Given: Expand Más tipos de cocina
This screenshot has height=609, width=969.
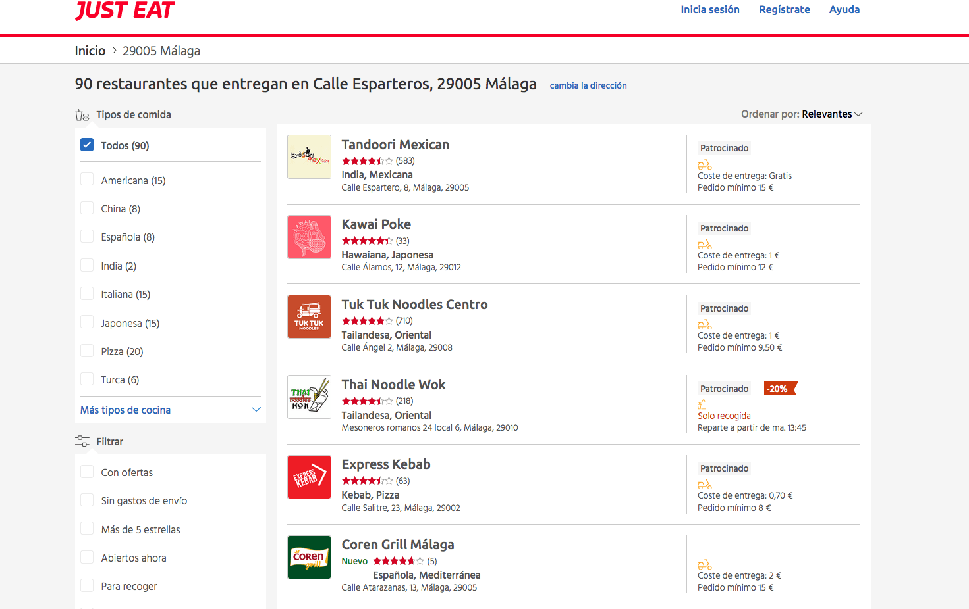Looking at the screenshot, I should pyautogui.click(x=171, y=410).
